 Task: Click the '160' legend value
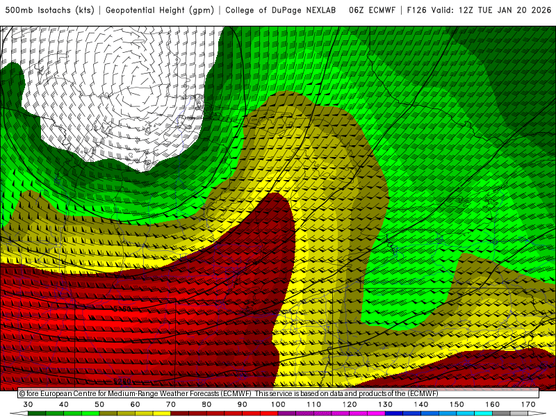coord(493,404)
